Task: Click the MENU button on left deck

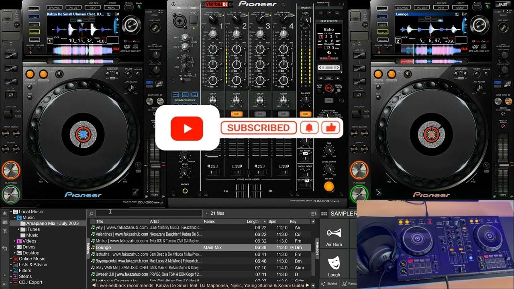Action: tap(112, 7)
